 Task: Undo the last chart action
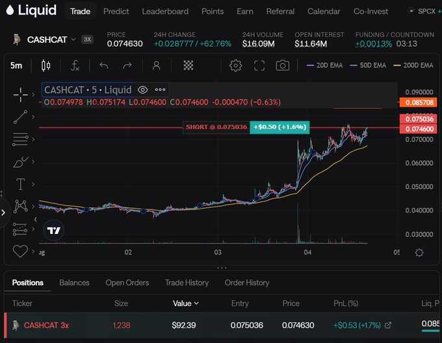104,66
